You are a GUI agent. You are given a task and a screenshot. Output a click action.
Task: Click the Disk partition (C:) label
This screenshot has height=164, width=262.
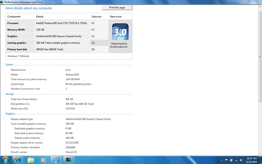pos(20,104)
